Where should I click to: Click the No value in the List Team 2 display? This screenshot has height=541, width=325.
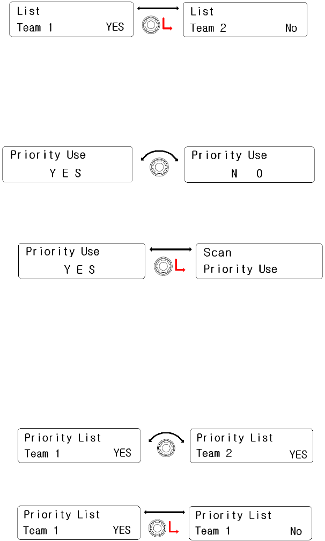(x=291, y=28)
